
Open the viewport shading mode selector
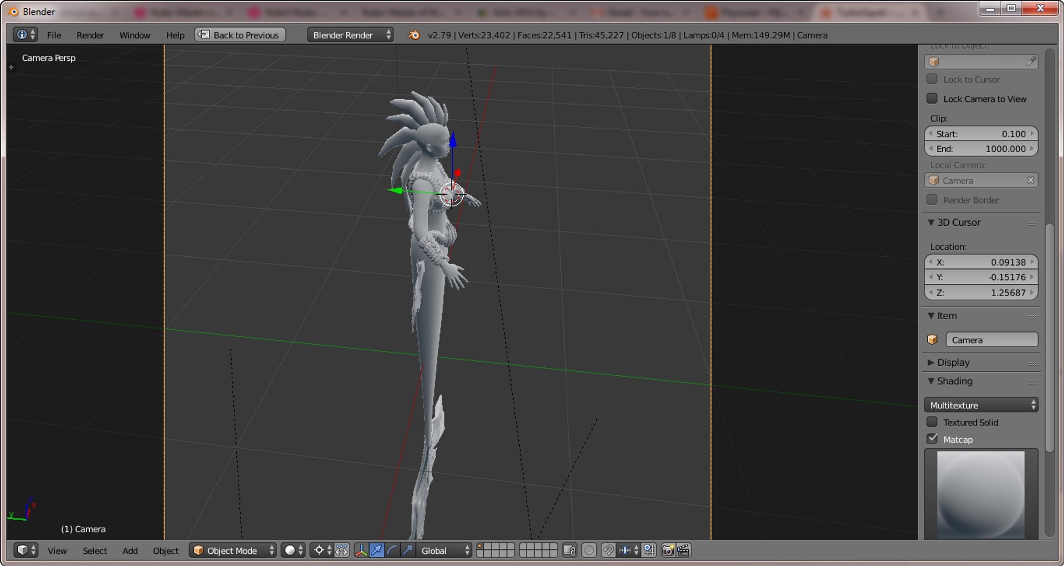[x=293, y=551]
